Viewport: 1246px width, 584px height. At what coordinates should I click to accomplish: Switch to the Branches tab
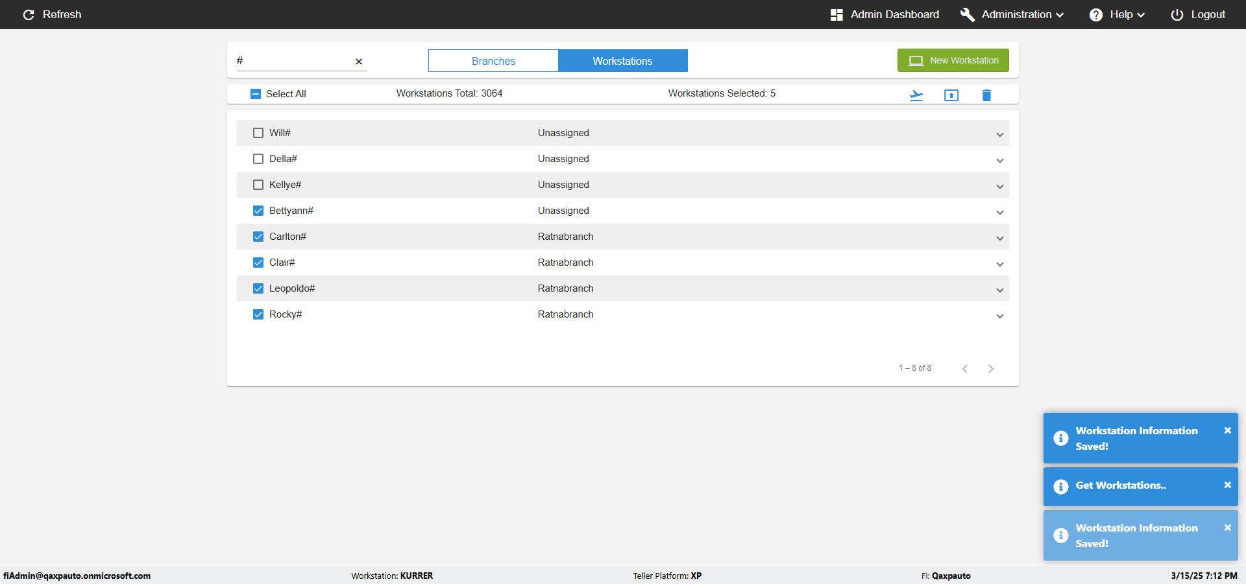[x=493, y=61]
